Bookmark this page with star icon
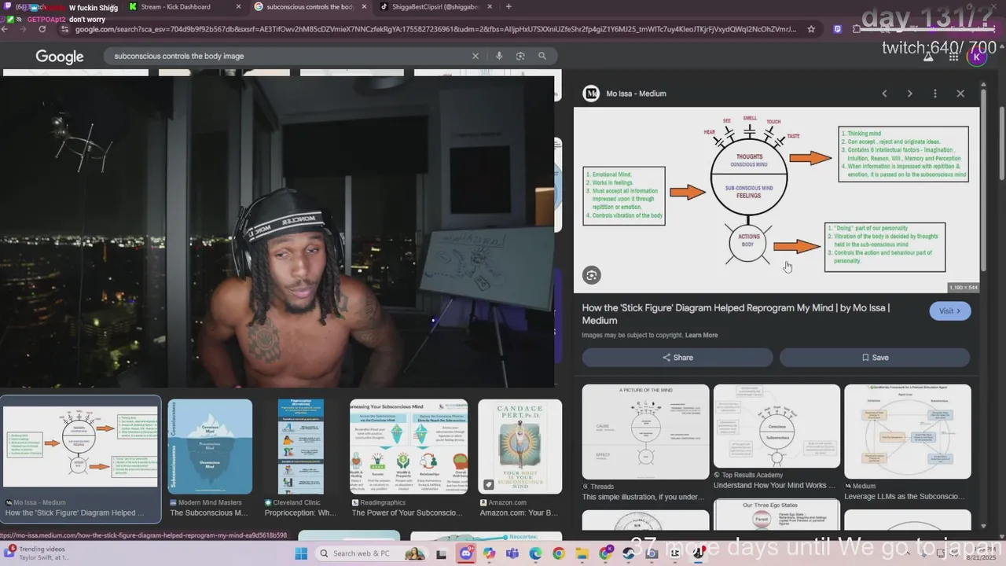This screenshot has height=566, width=1006. coord(812,29)
